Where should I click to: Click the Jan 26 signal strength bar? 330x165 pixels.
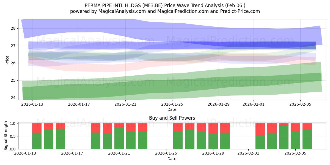(x=178, y=136)
